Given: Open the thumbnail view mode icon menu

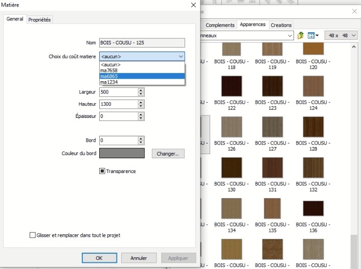Looking at the screenshot, I should point(313,35).
